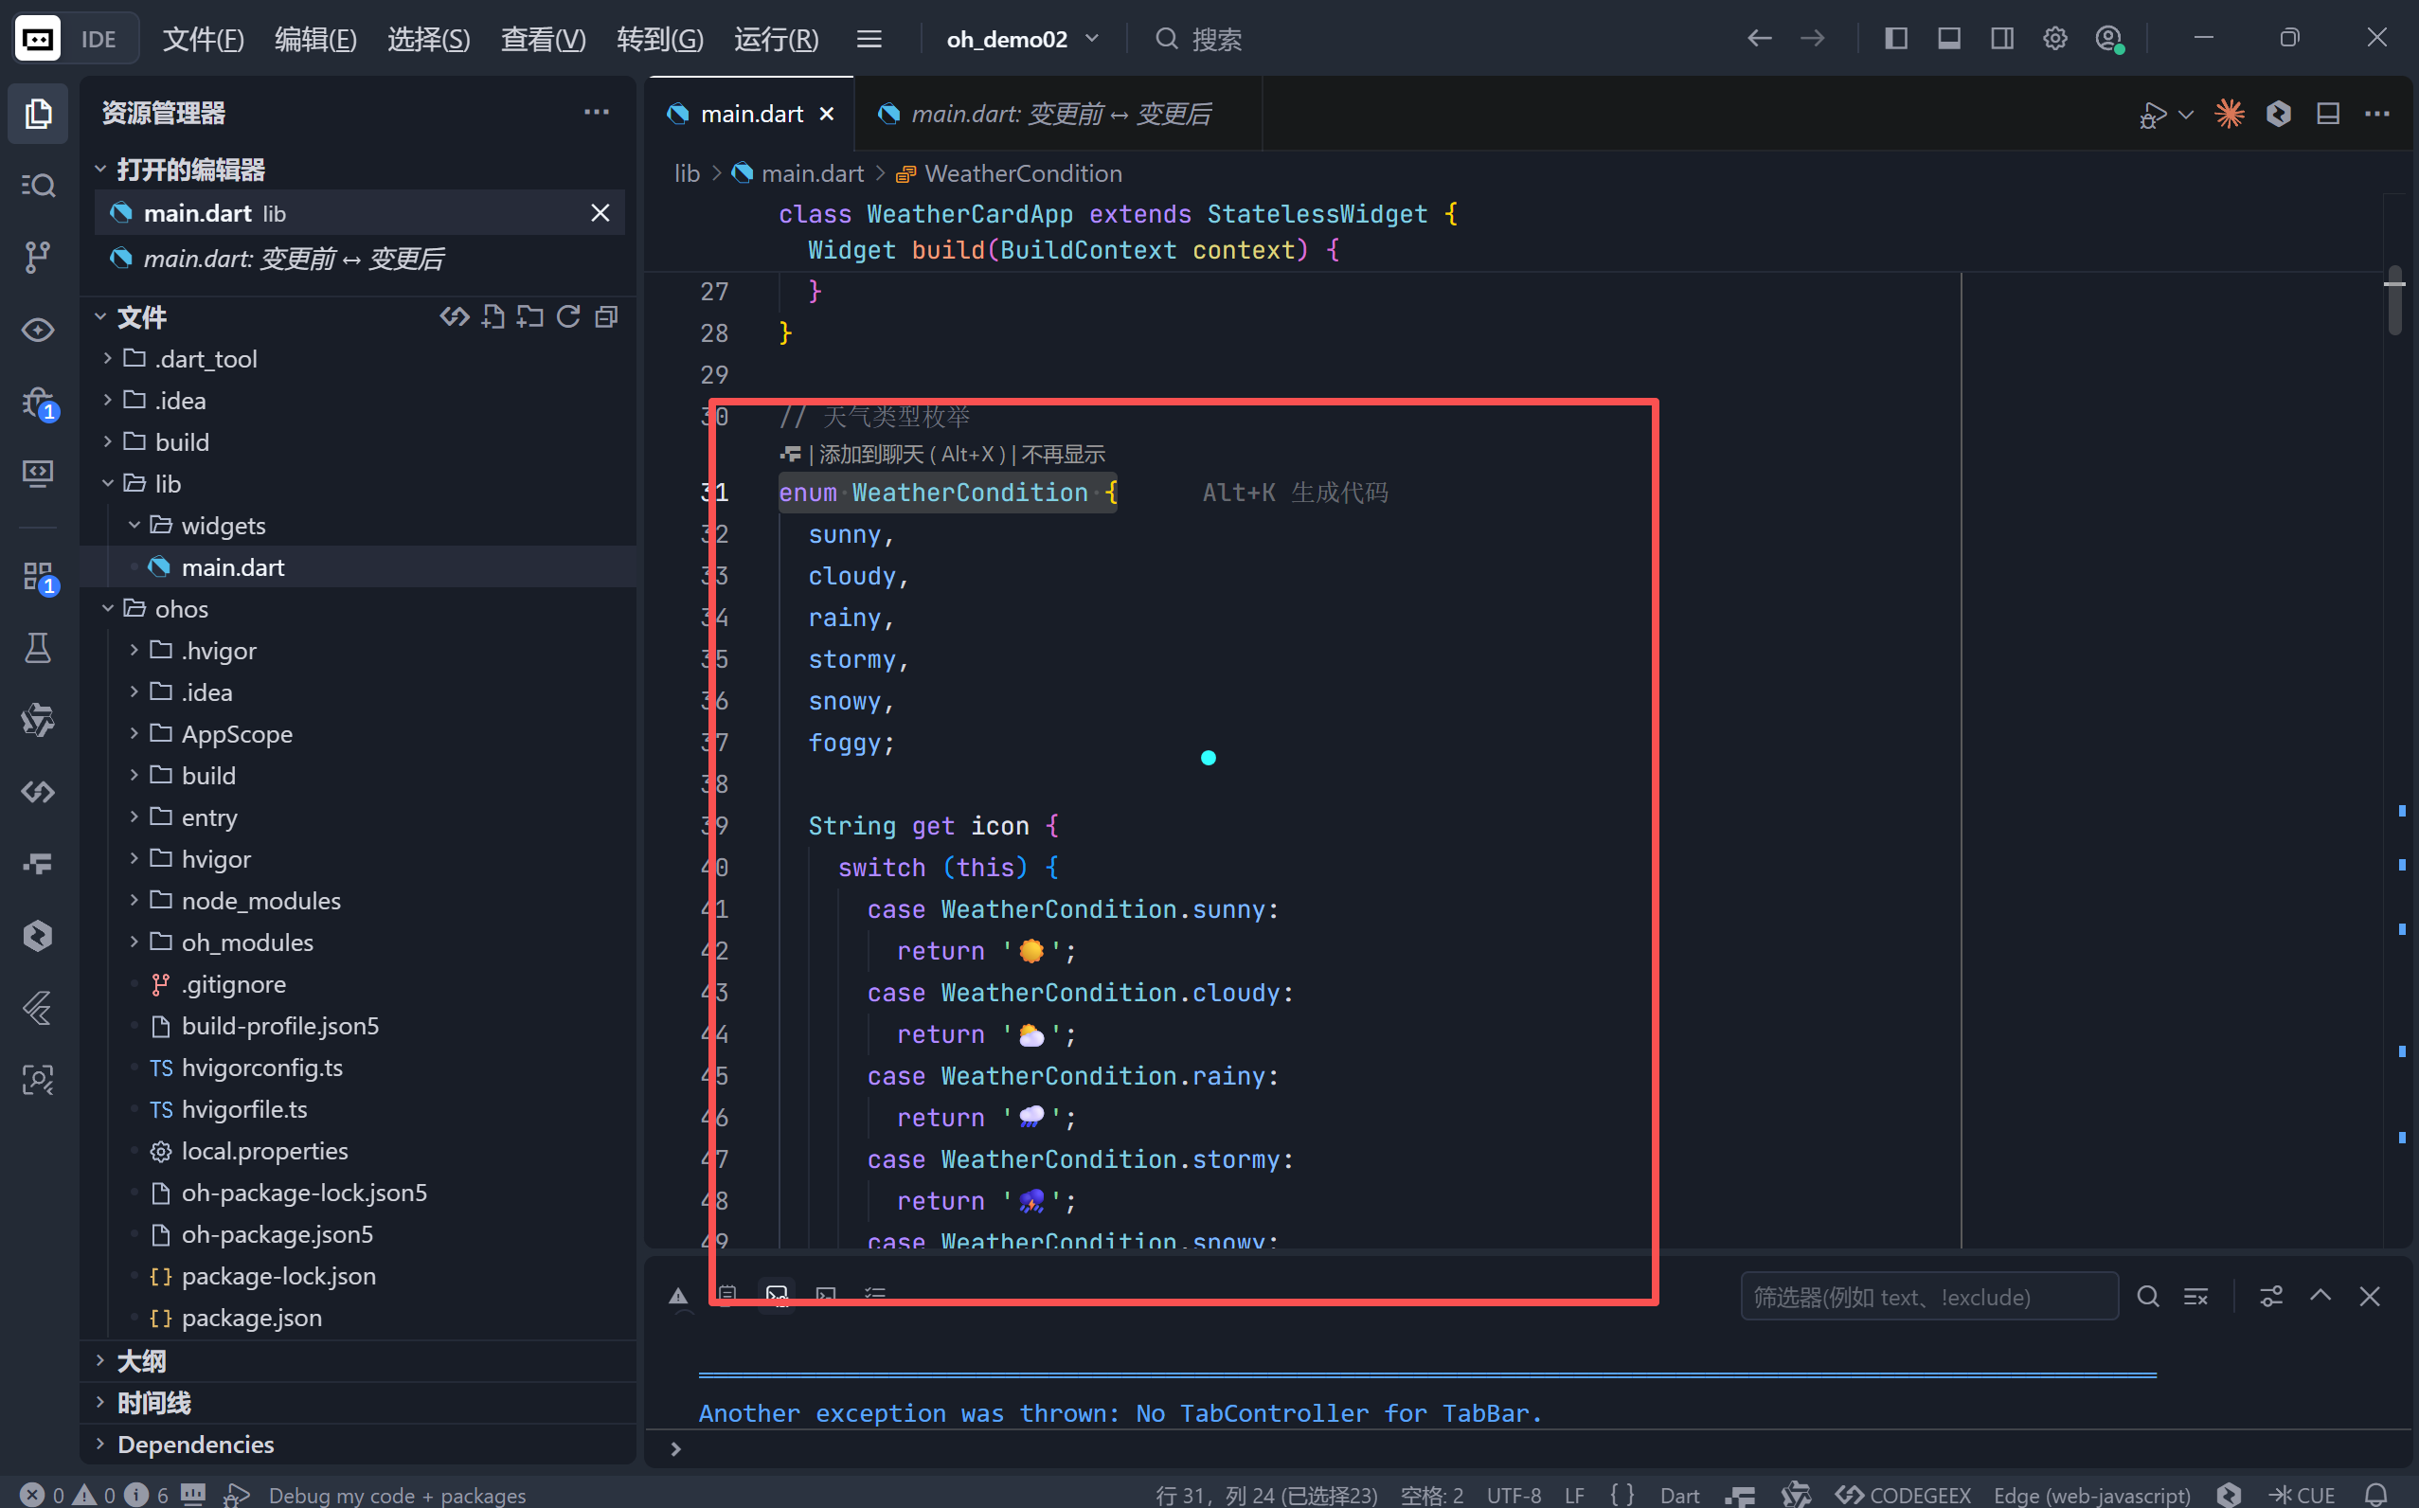Toggle the primary sidebar layout button

[1895, 39]
